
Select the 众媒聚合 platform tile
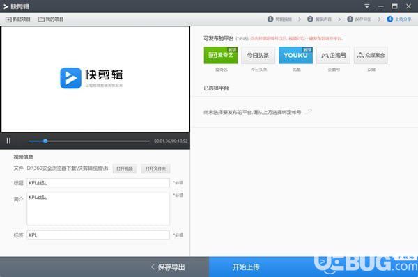371,55
